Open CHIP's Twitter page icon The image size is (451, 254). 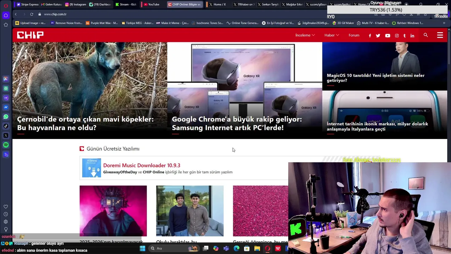click(x=378, y=36)
